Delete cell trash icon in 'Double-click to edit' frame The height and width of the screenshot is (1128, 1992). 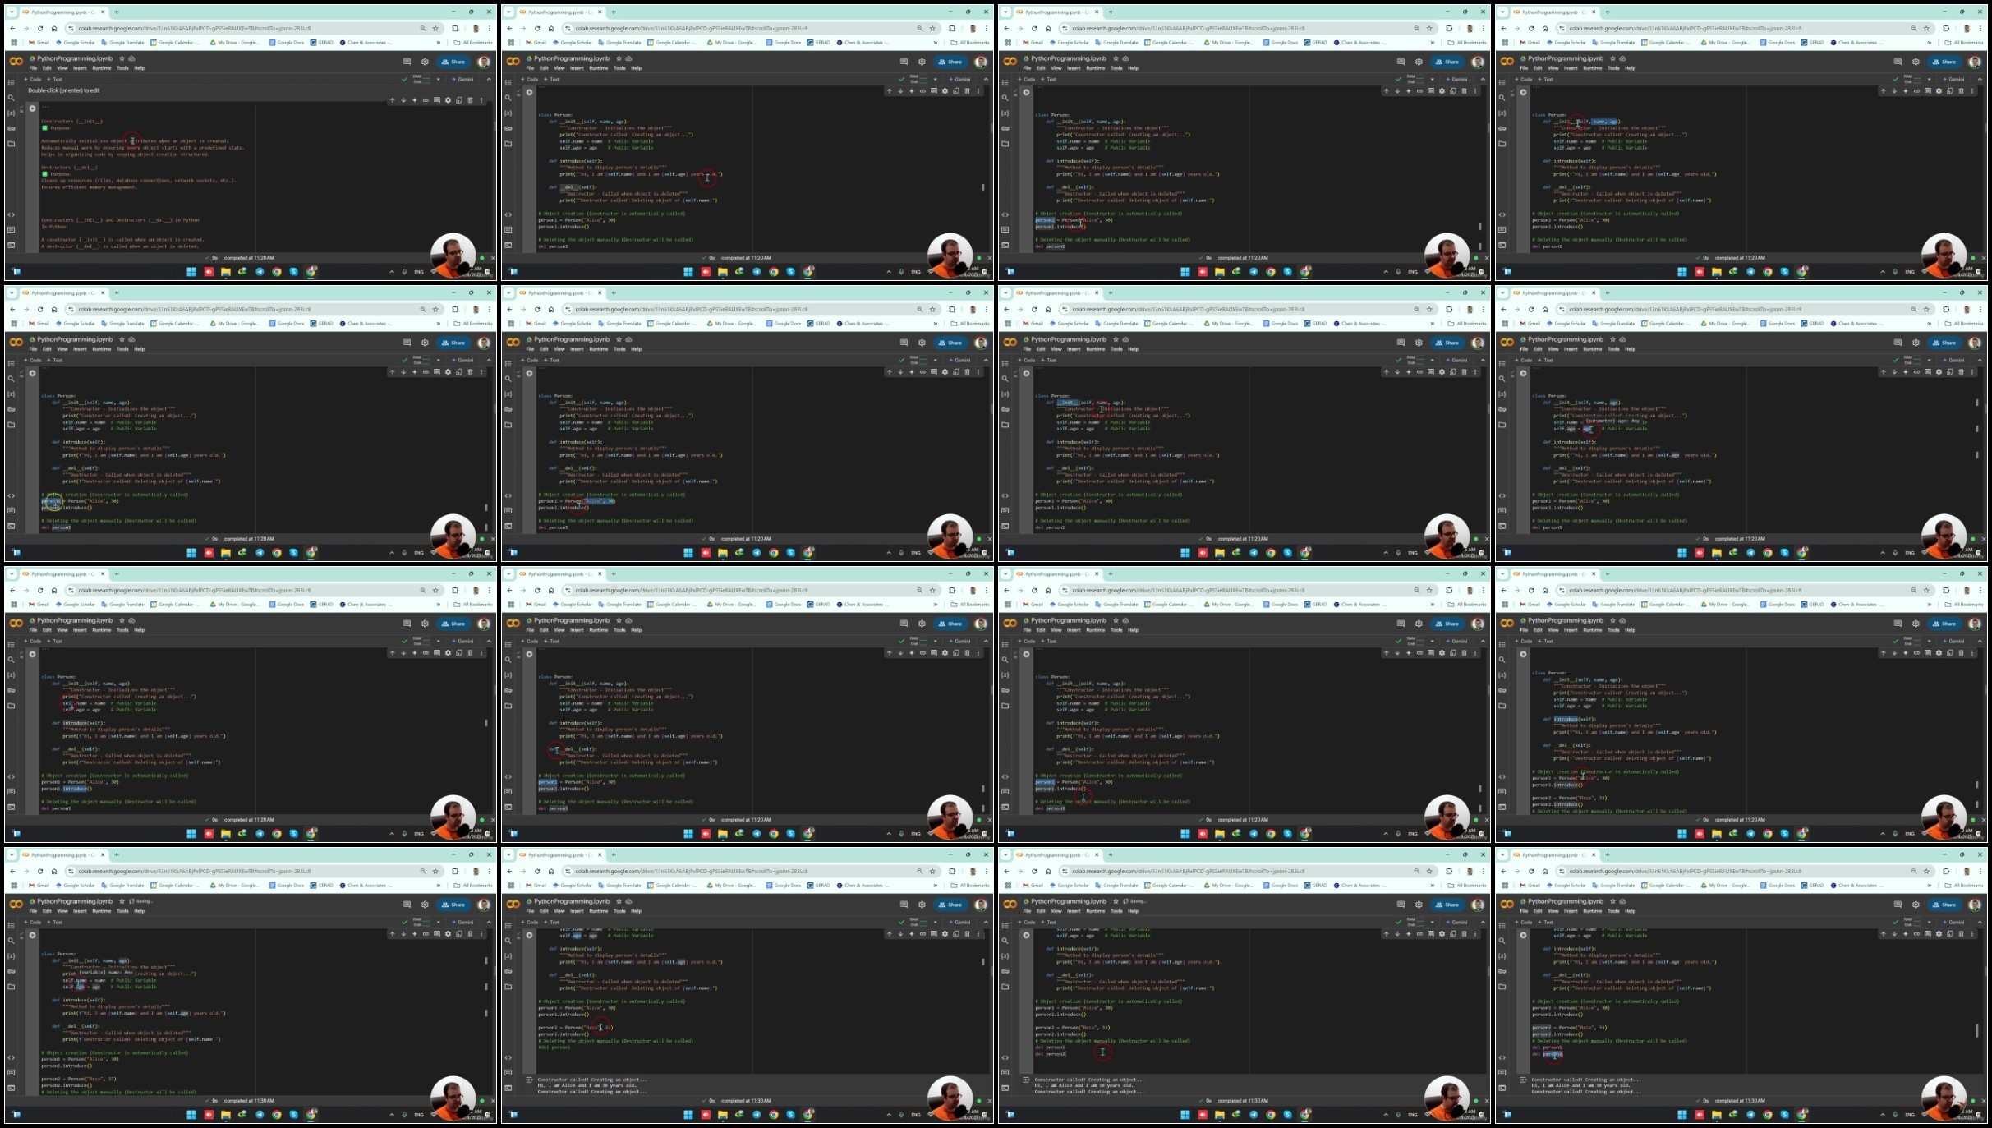coord(470,100)
